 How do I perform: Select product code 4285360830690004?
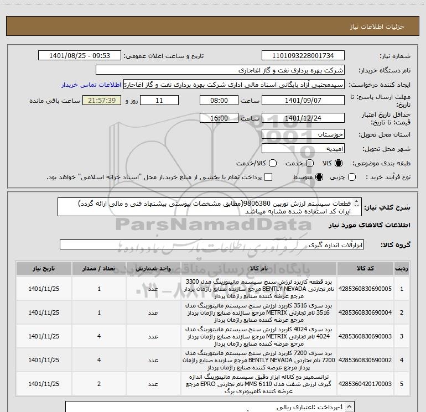pyautogui.click(x=365, y=312)
